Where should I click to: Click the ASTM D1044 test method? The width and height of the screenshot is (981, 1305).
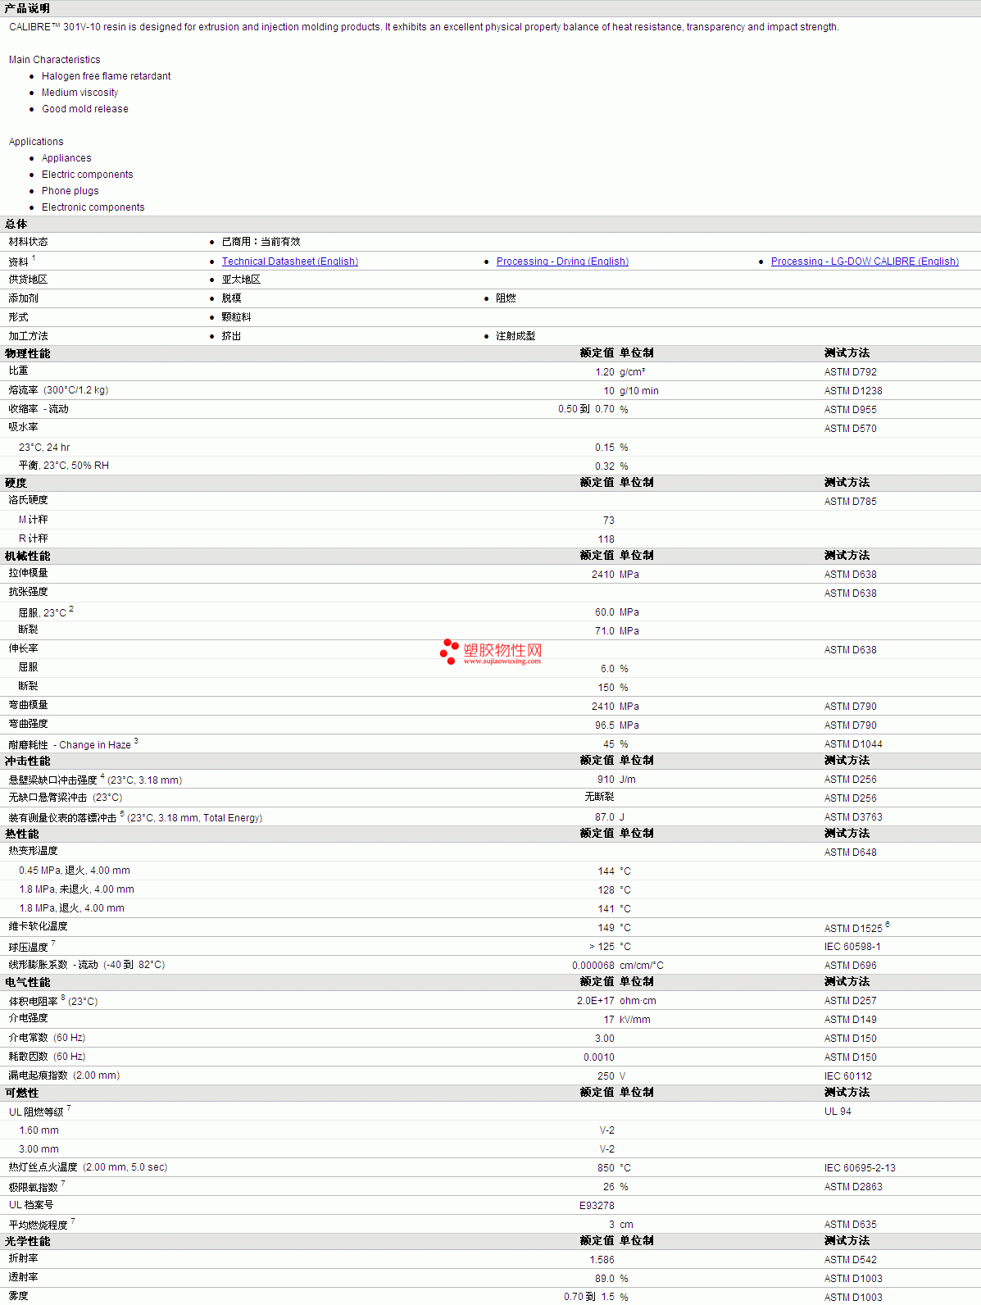coord(853,744)
